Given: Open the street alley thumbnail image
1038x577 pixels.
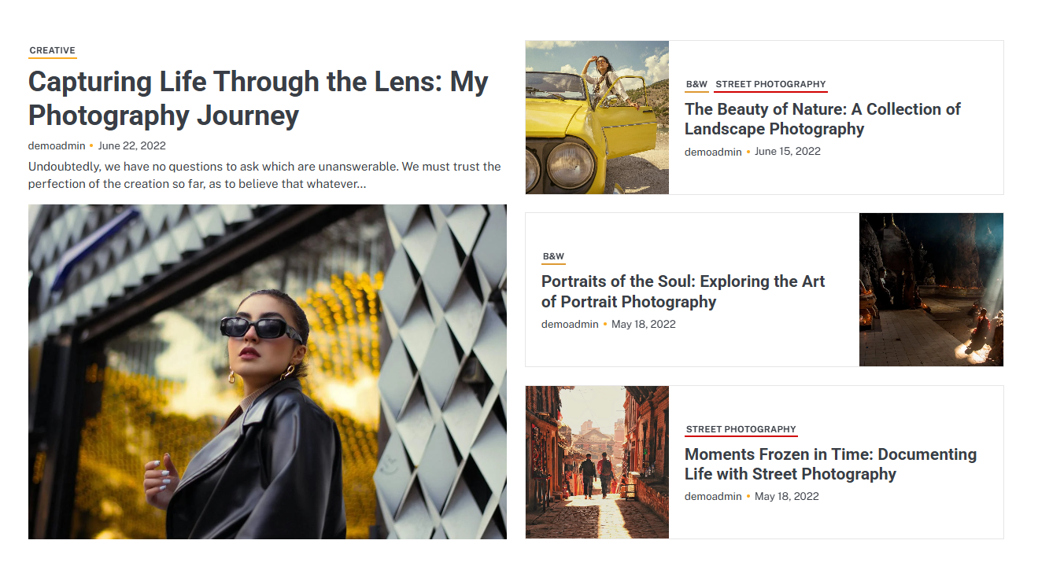Looking at the screenshot, I should tap(597, 461).
